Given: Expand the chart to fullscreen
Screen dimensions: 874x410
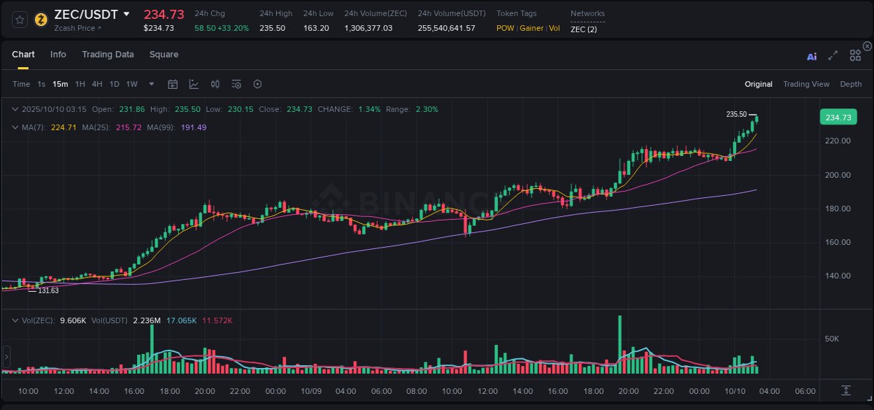Looking at the screenshot, I should 833,55.
